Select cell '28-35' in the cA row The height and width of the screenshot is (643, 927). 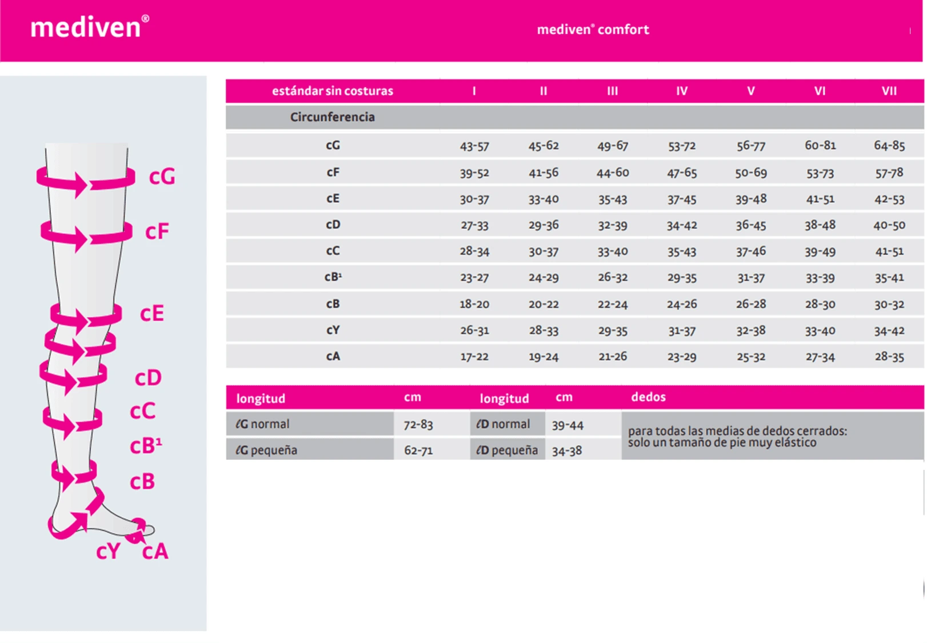pos(889,357)
